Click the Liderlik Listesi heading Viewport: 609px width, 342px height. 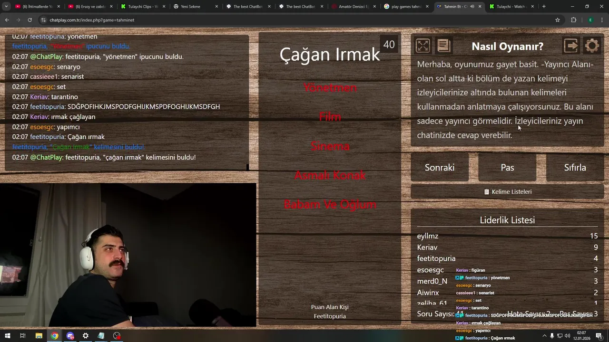pyautogui.click(x=507, y=220)
